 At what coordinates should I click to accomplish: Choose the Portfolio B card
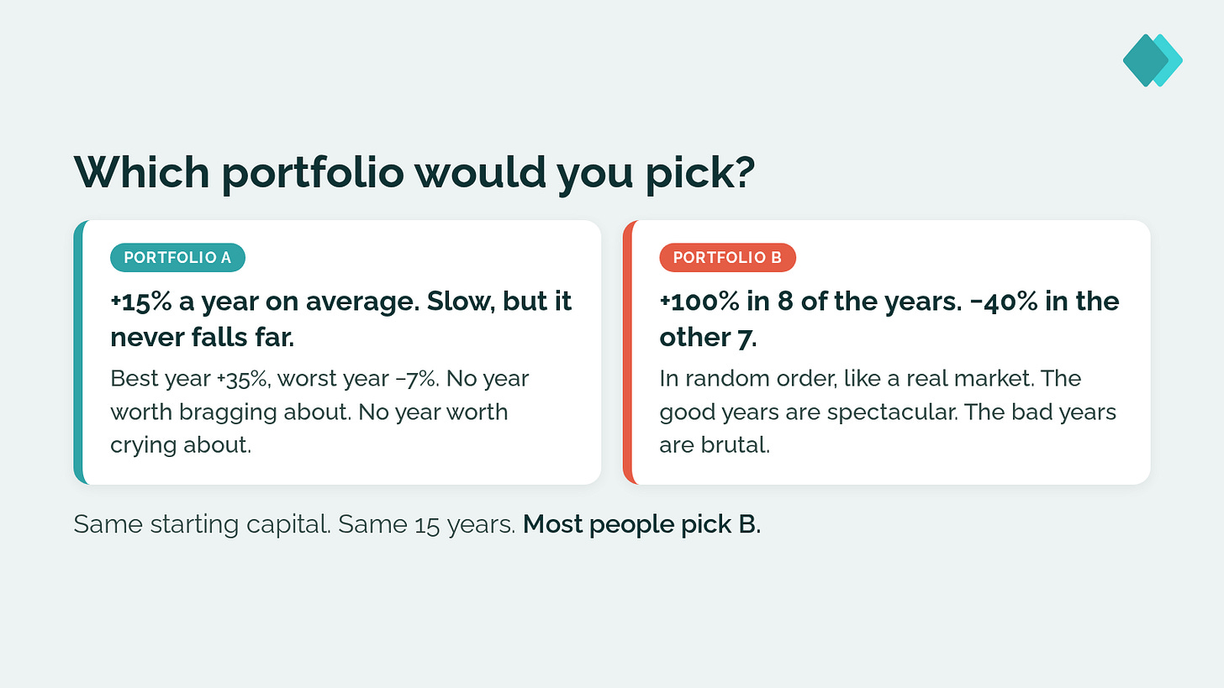coord(886,352)
